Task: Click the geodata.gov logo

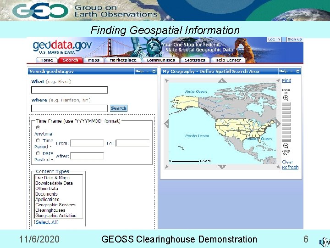Action: click(62, 47)
